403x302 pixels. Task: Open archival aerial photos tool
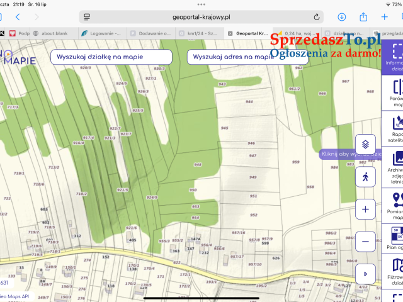(395, 169)
